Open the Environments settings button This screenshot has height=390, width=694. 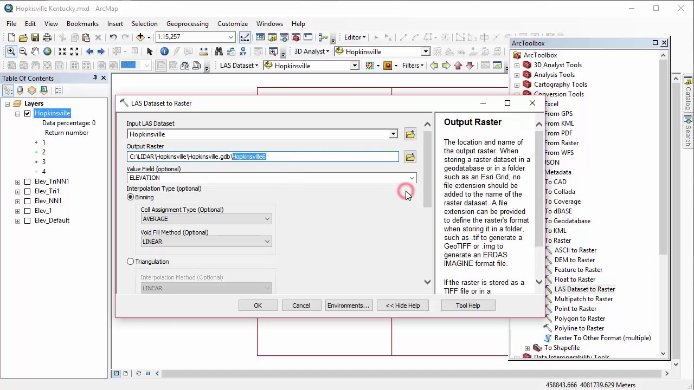click(348, 305)
